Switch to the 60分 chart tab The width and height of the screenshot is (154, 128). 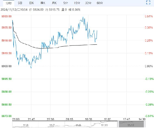click(x=100, y=3)
